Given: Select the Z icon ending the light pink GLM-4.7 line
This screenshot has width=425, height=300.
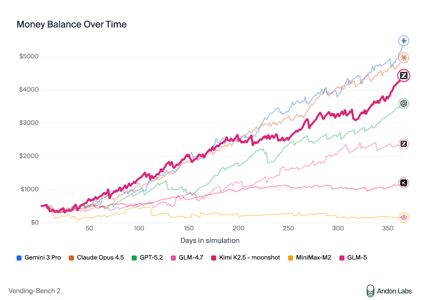Looking at the screenshot, I should coord(404,143).
